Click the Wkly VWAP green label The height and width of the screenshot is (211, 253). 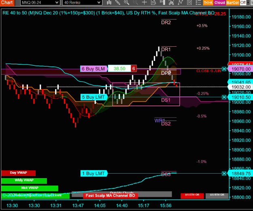pos(24,181)
